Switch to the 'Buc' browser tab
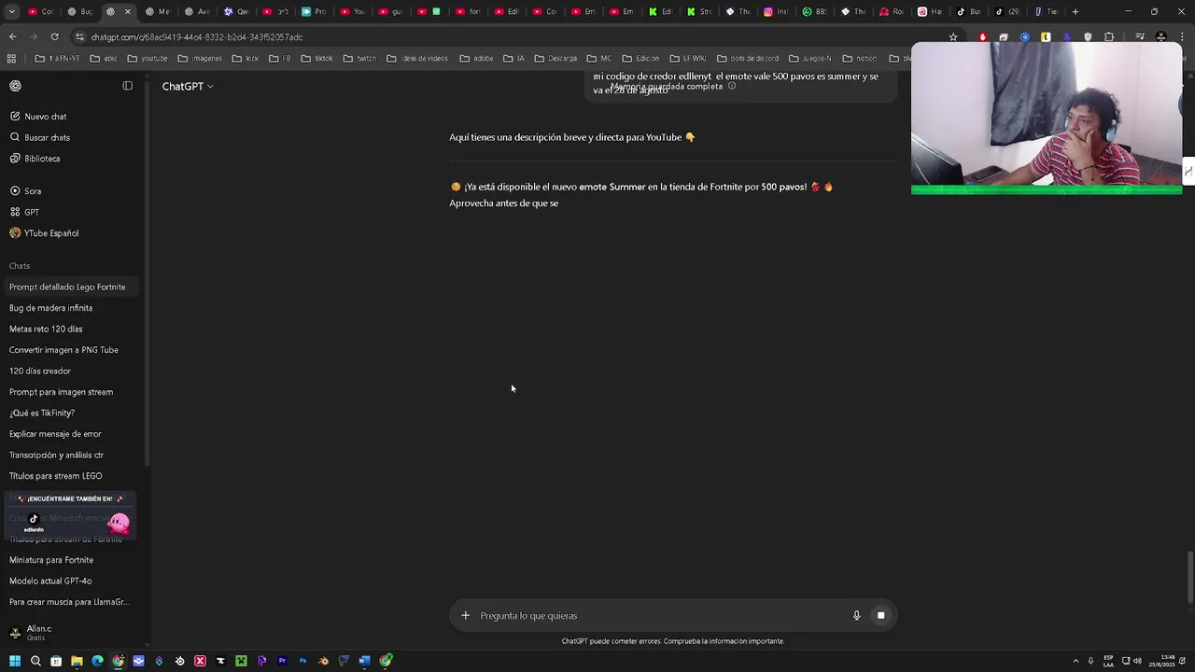 pyautogui.click(x=80, y=11)
